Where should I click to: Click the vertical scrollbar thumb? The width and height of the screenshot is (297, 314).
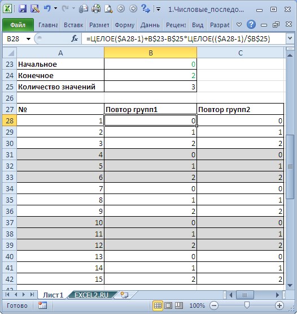[x=290, y=167]
